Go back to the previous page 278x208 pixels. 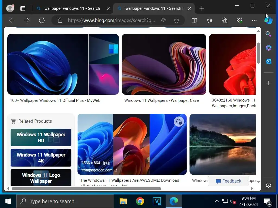(12, 20)
